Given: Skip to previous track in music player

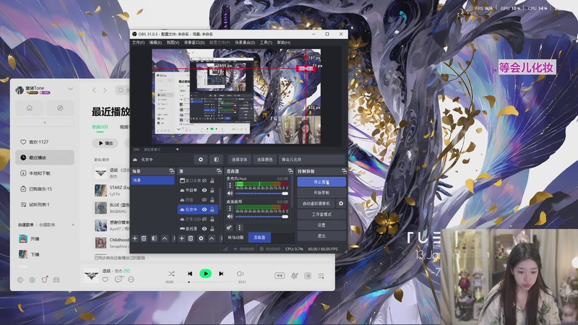Looking at the screenshot, I should (190, 274).
